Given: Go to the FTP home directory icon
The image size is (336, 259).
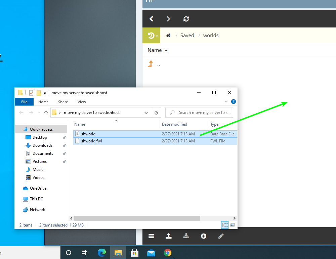Looking at the screenshot, I should (x=168, y=36).
